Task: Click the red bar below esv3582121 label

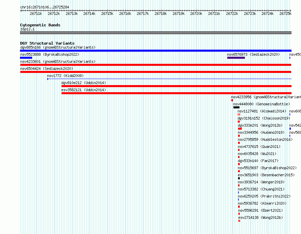Action: coord(177,93)
